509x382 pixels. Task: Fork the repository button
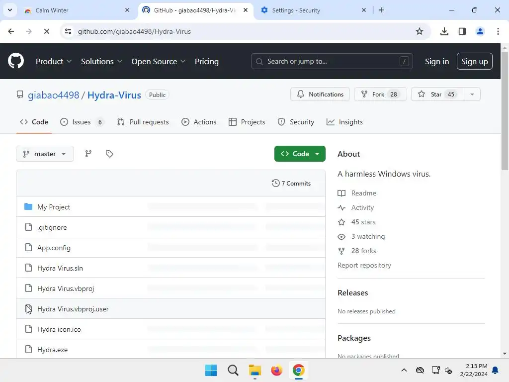(x=380, y=94)
